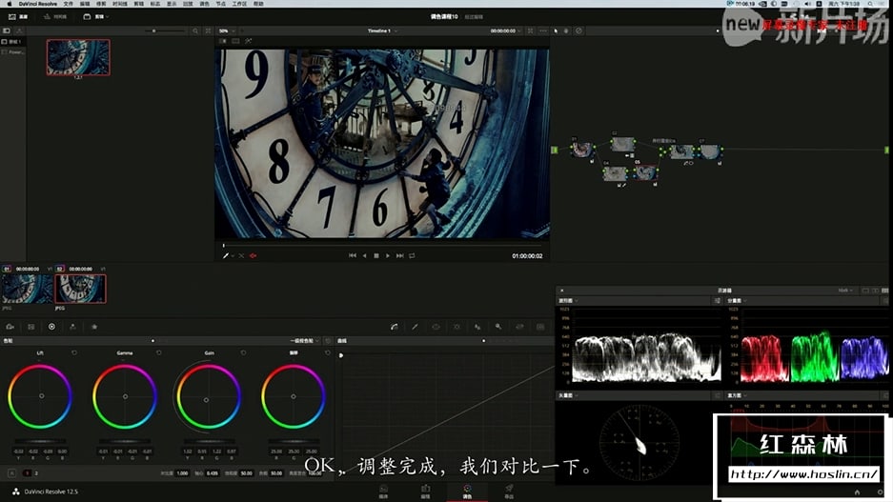Open the 文件 (File) menu
The image size is (893, 502).
69,4
